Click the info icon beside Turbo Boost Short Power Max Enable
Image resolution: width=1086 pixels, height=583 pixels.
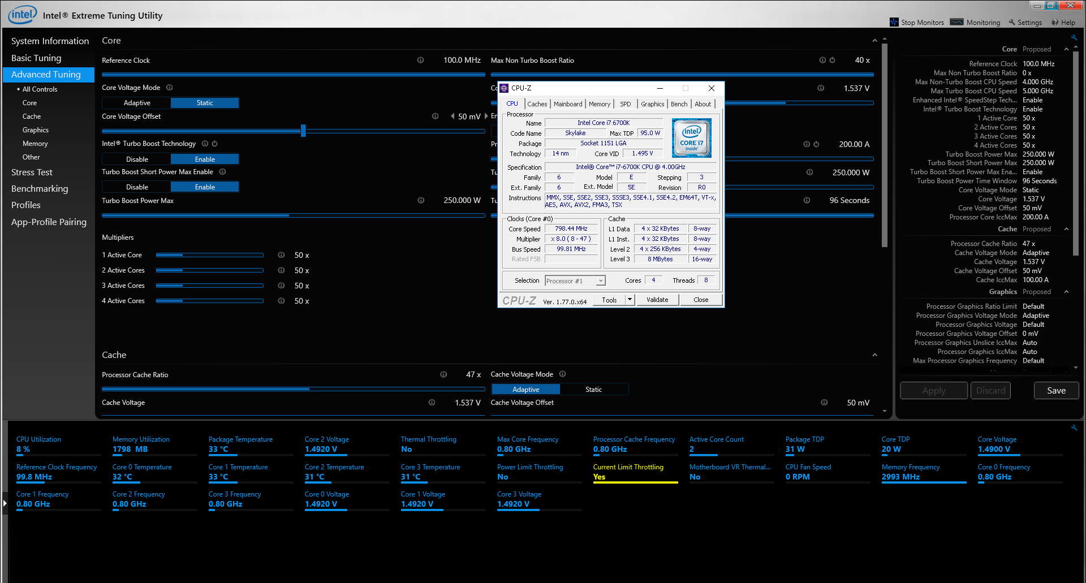tap(222, 172)
